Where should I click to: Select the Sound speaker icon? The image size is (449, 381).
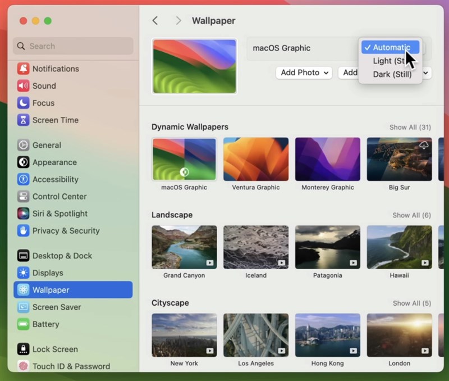pyautogui.click(x=23, y=86)
